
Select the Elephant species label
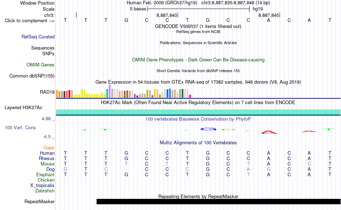(45, 174)
